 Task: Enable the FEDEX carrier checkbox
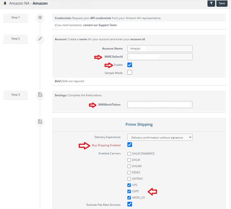tap(129, 172)
